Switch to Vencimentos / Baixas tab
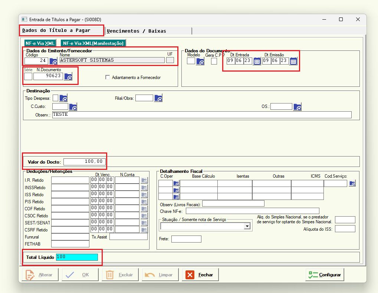Screen dimensions: 378x293 [148, 31]
